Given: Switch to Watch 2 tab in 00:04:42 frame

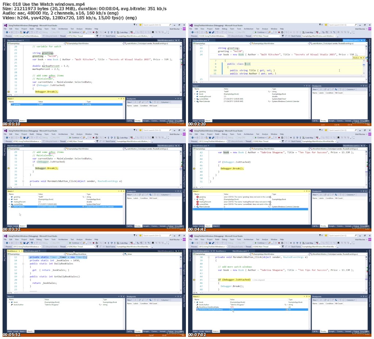Looking at the screenshot, I should click(216, 226).
